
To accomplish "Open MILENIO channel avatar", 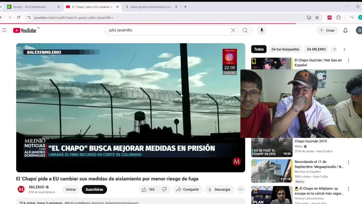I will click(21, 189).
